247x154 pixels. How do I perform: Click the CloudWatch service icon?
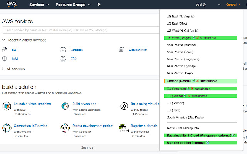121,50
